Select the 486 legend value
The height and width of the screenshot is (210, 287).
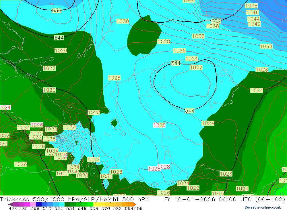(x=24, y=208)
